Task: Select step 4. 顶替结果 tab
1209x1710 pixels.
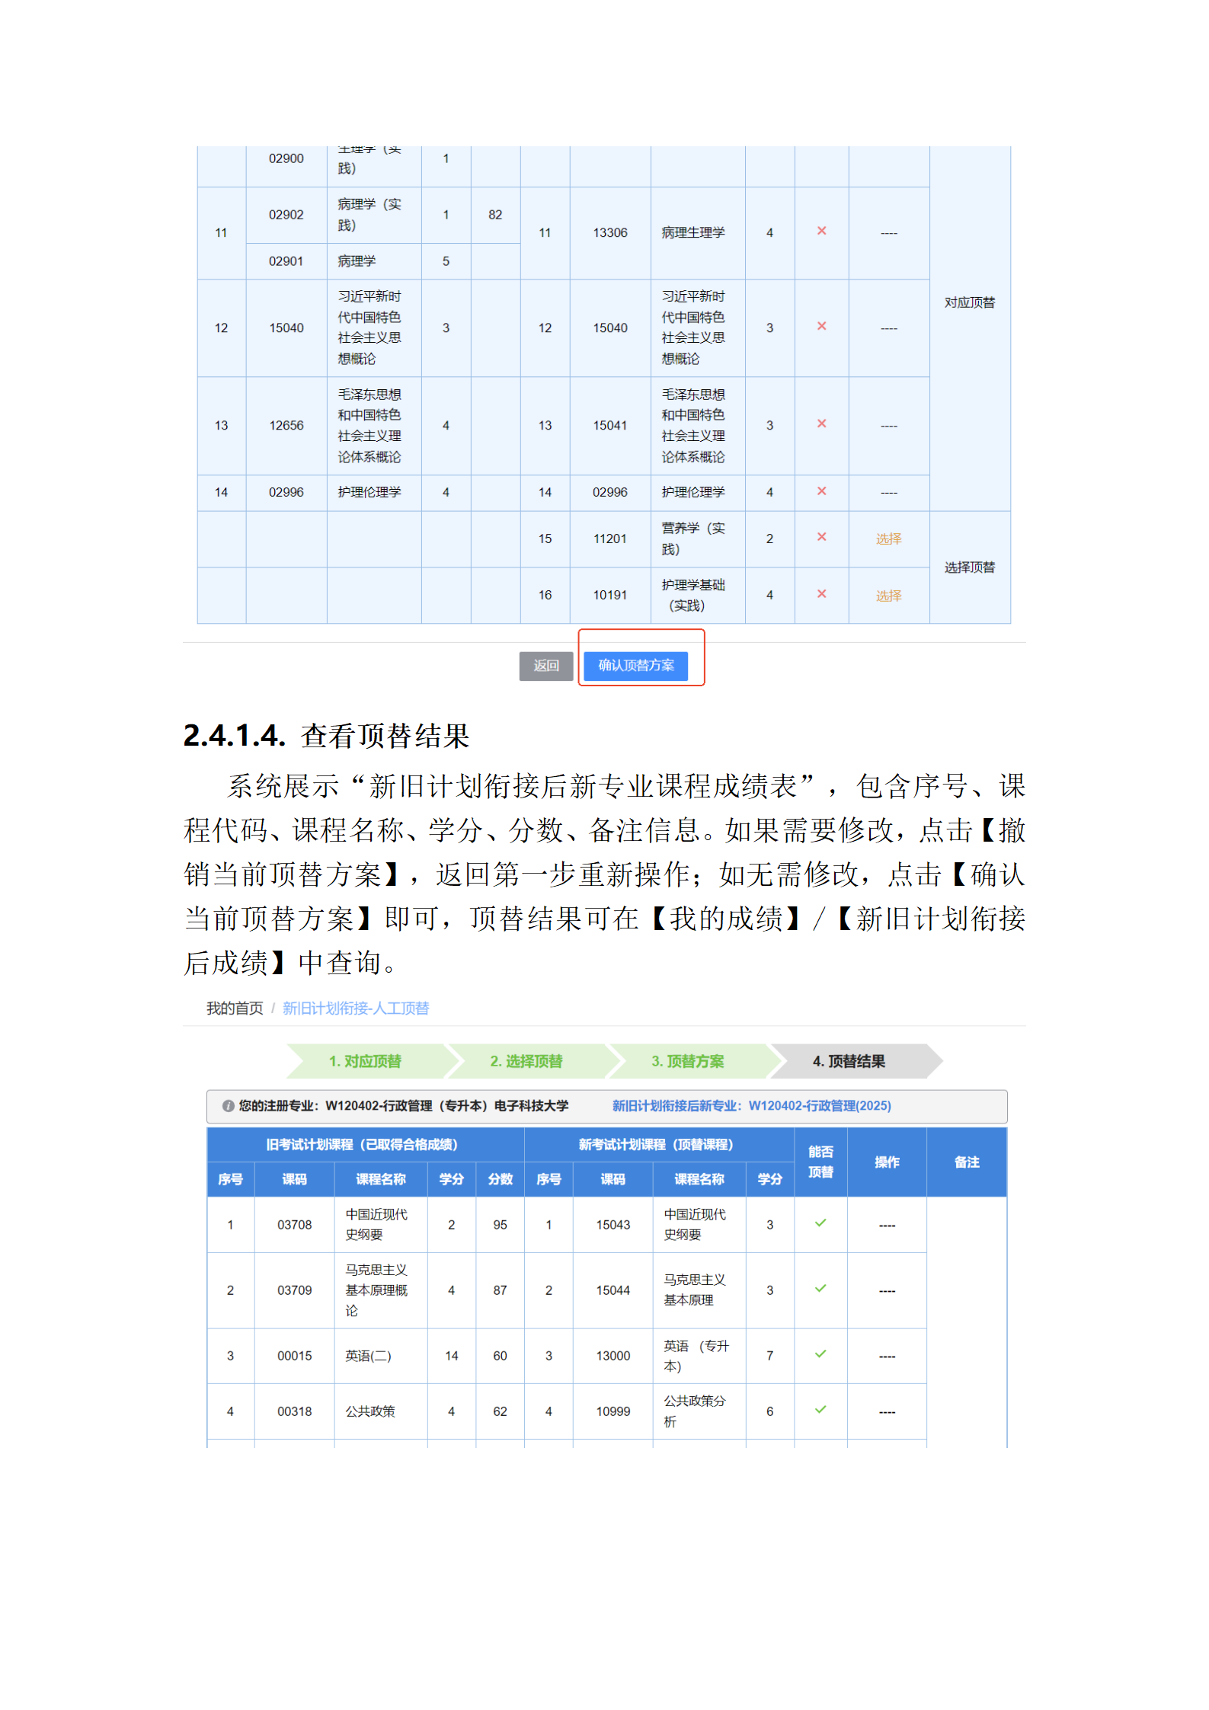Action: click(849, 1061)
